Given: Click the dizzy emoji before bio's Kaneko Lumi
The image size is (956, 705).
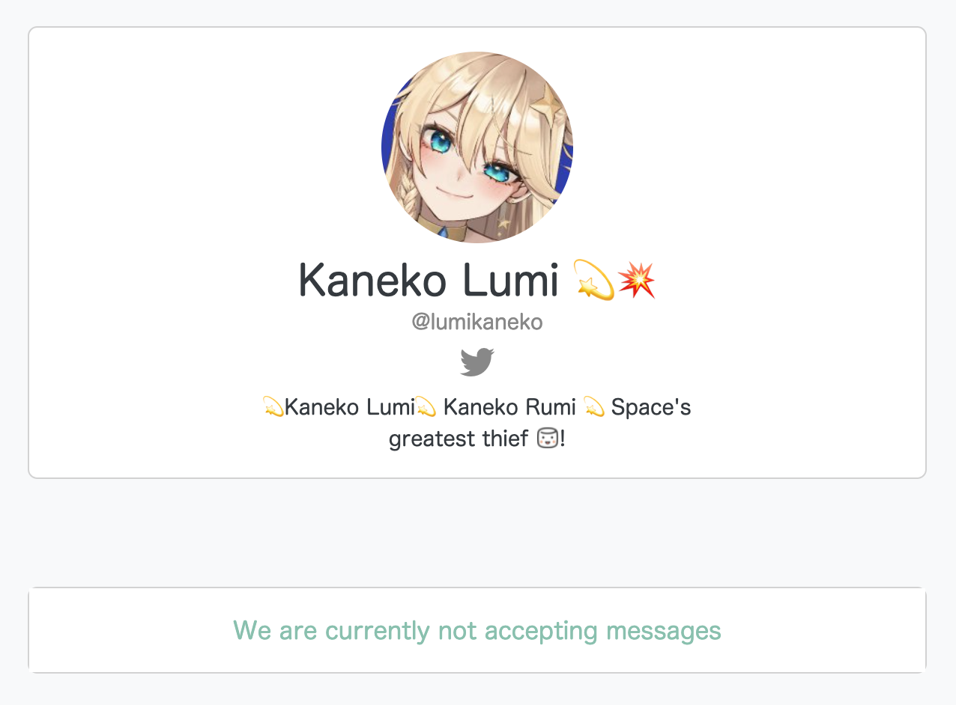Looking at the screenshot, I should (273, 407).
